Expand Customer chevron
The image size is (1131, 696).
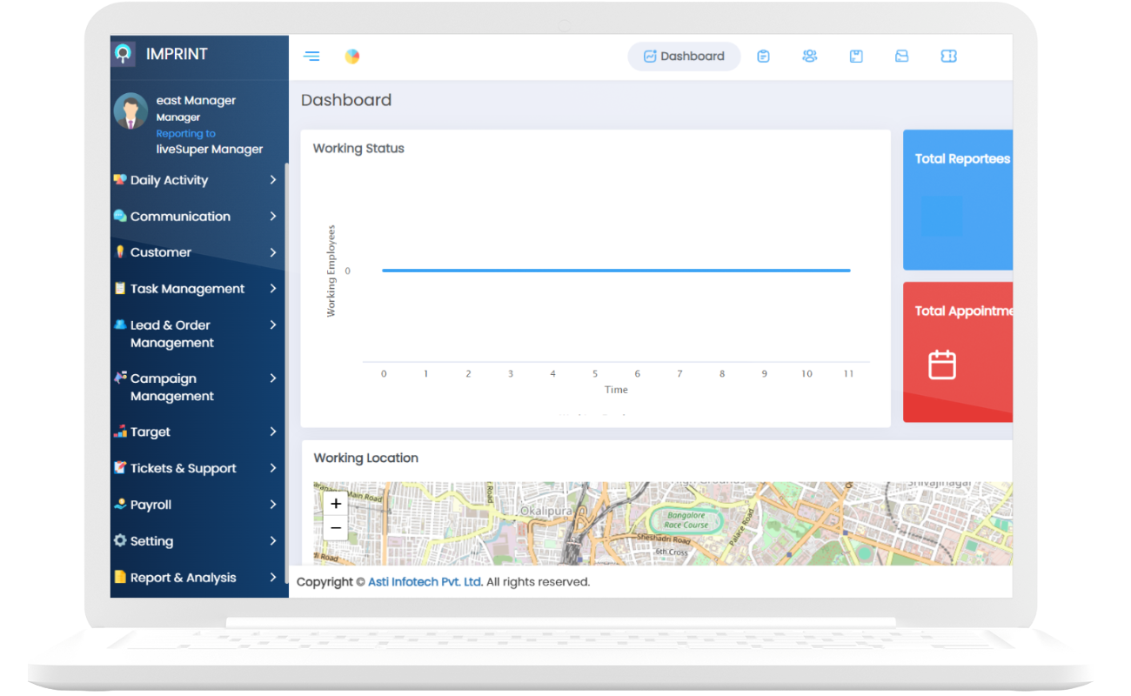point(273,252)
